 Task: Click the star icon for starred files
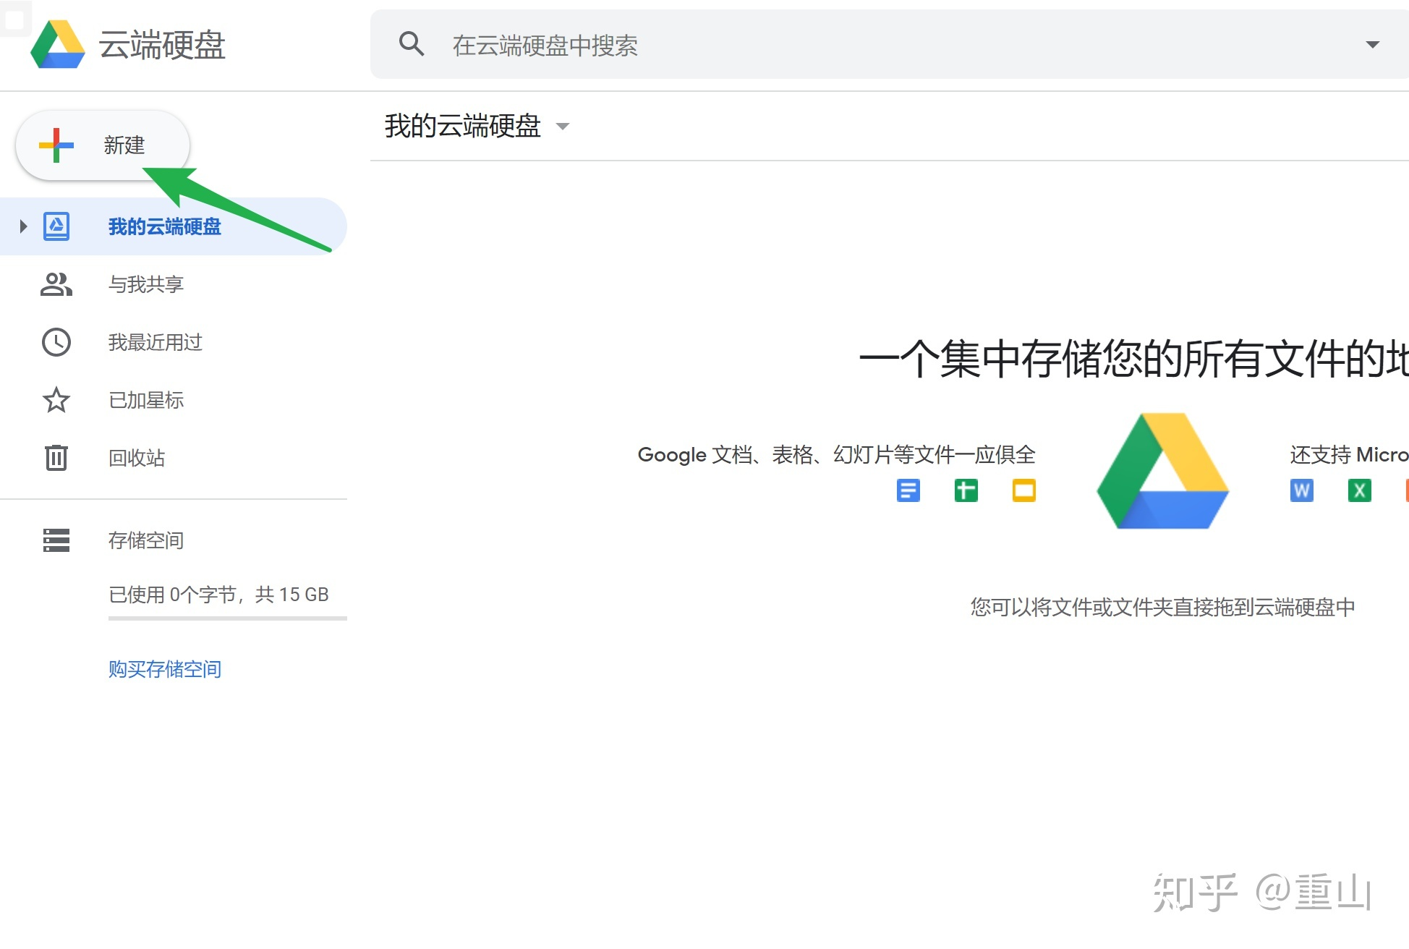pyautogui.click(x=56, y=400)
